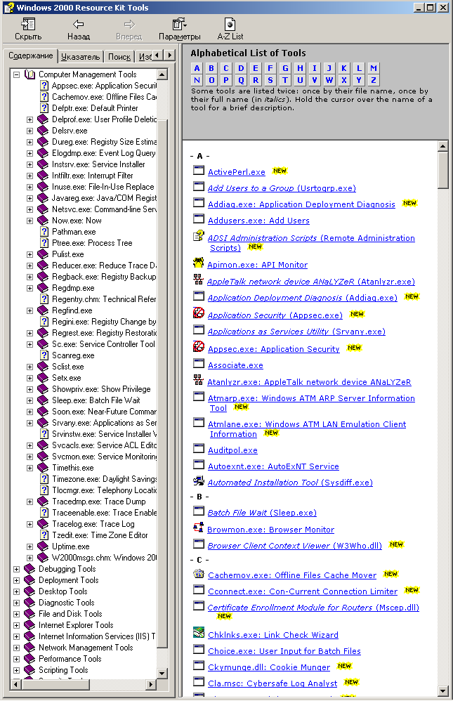Jump to letter M in the alphabet index

point(374,68)
